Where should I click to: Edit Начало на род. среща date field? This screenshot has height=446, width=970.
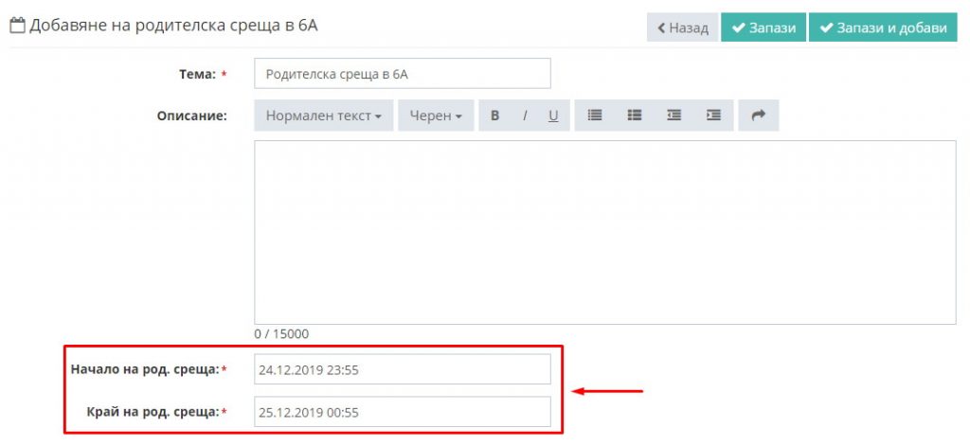[x=402, y=369]
